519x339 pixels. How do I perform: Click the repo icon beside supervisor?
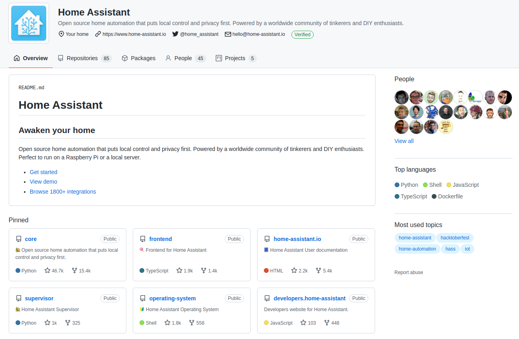point(19,298)
